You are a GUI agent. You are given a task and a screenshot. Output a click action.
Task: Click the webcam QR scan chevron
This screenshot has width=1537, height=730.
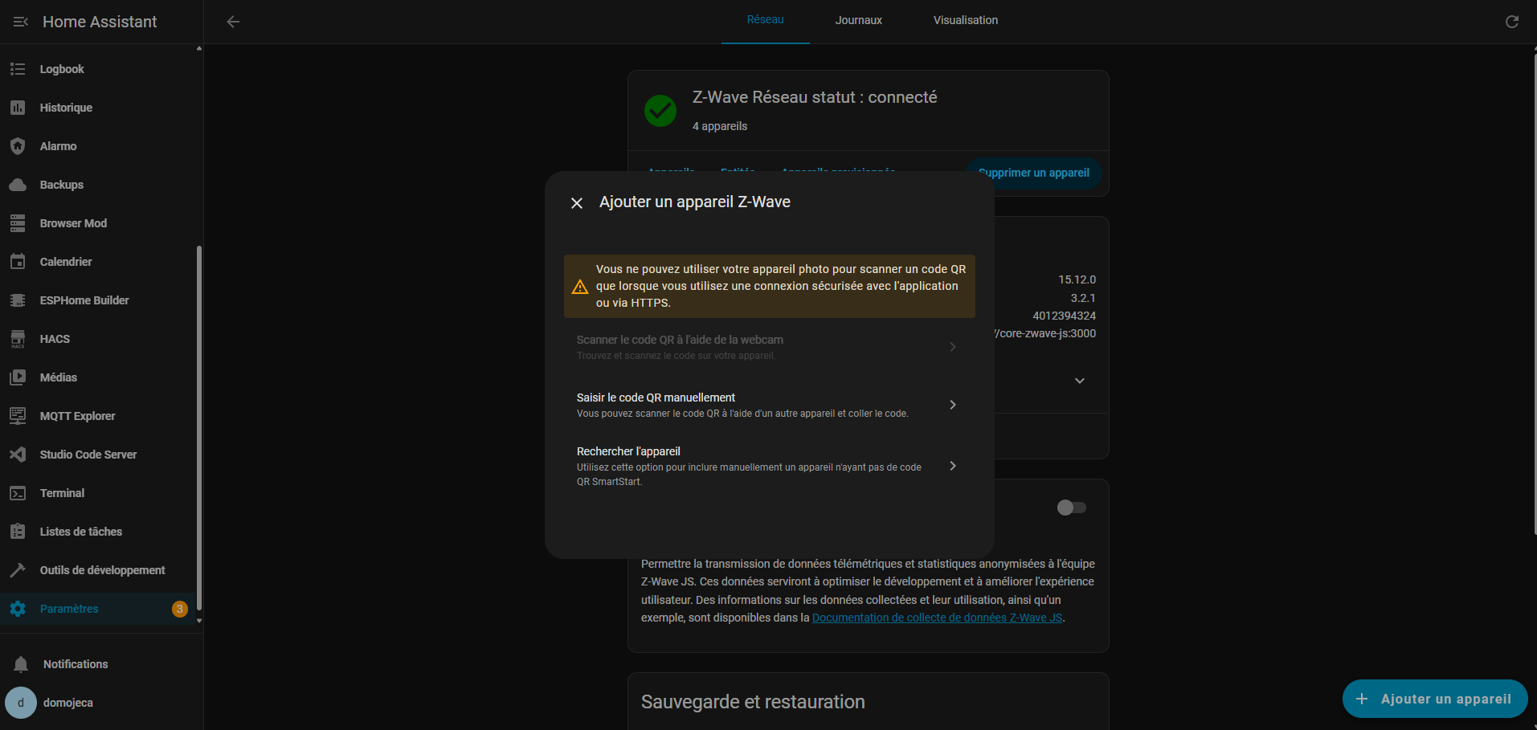(x=952, y=347)
